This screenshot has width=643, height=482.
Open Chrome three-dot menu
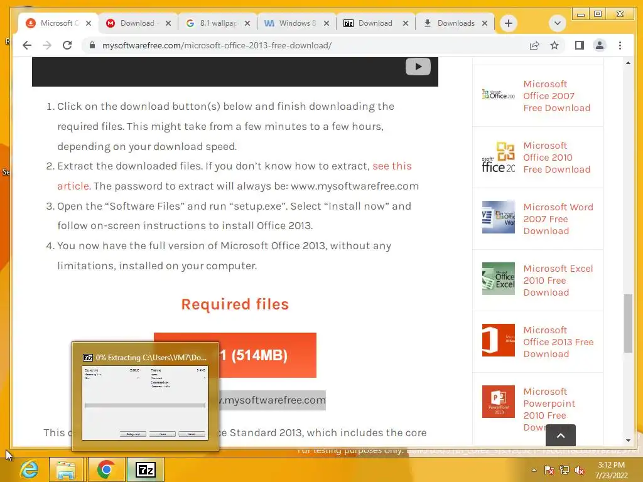(620, 45)
